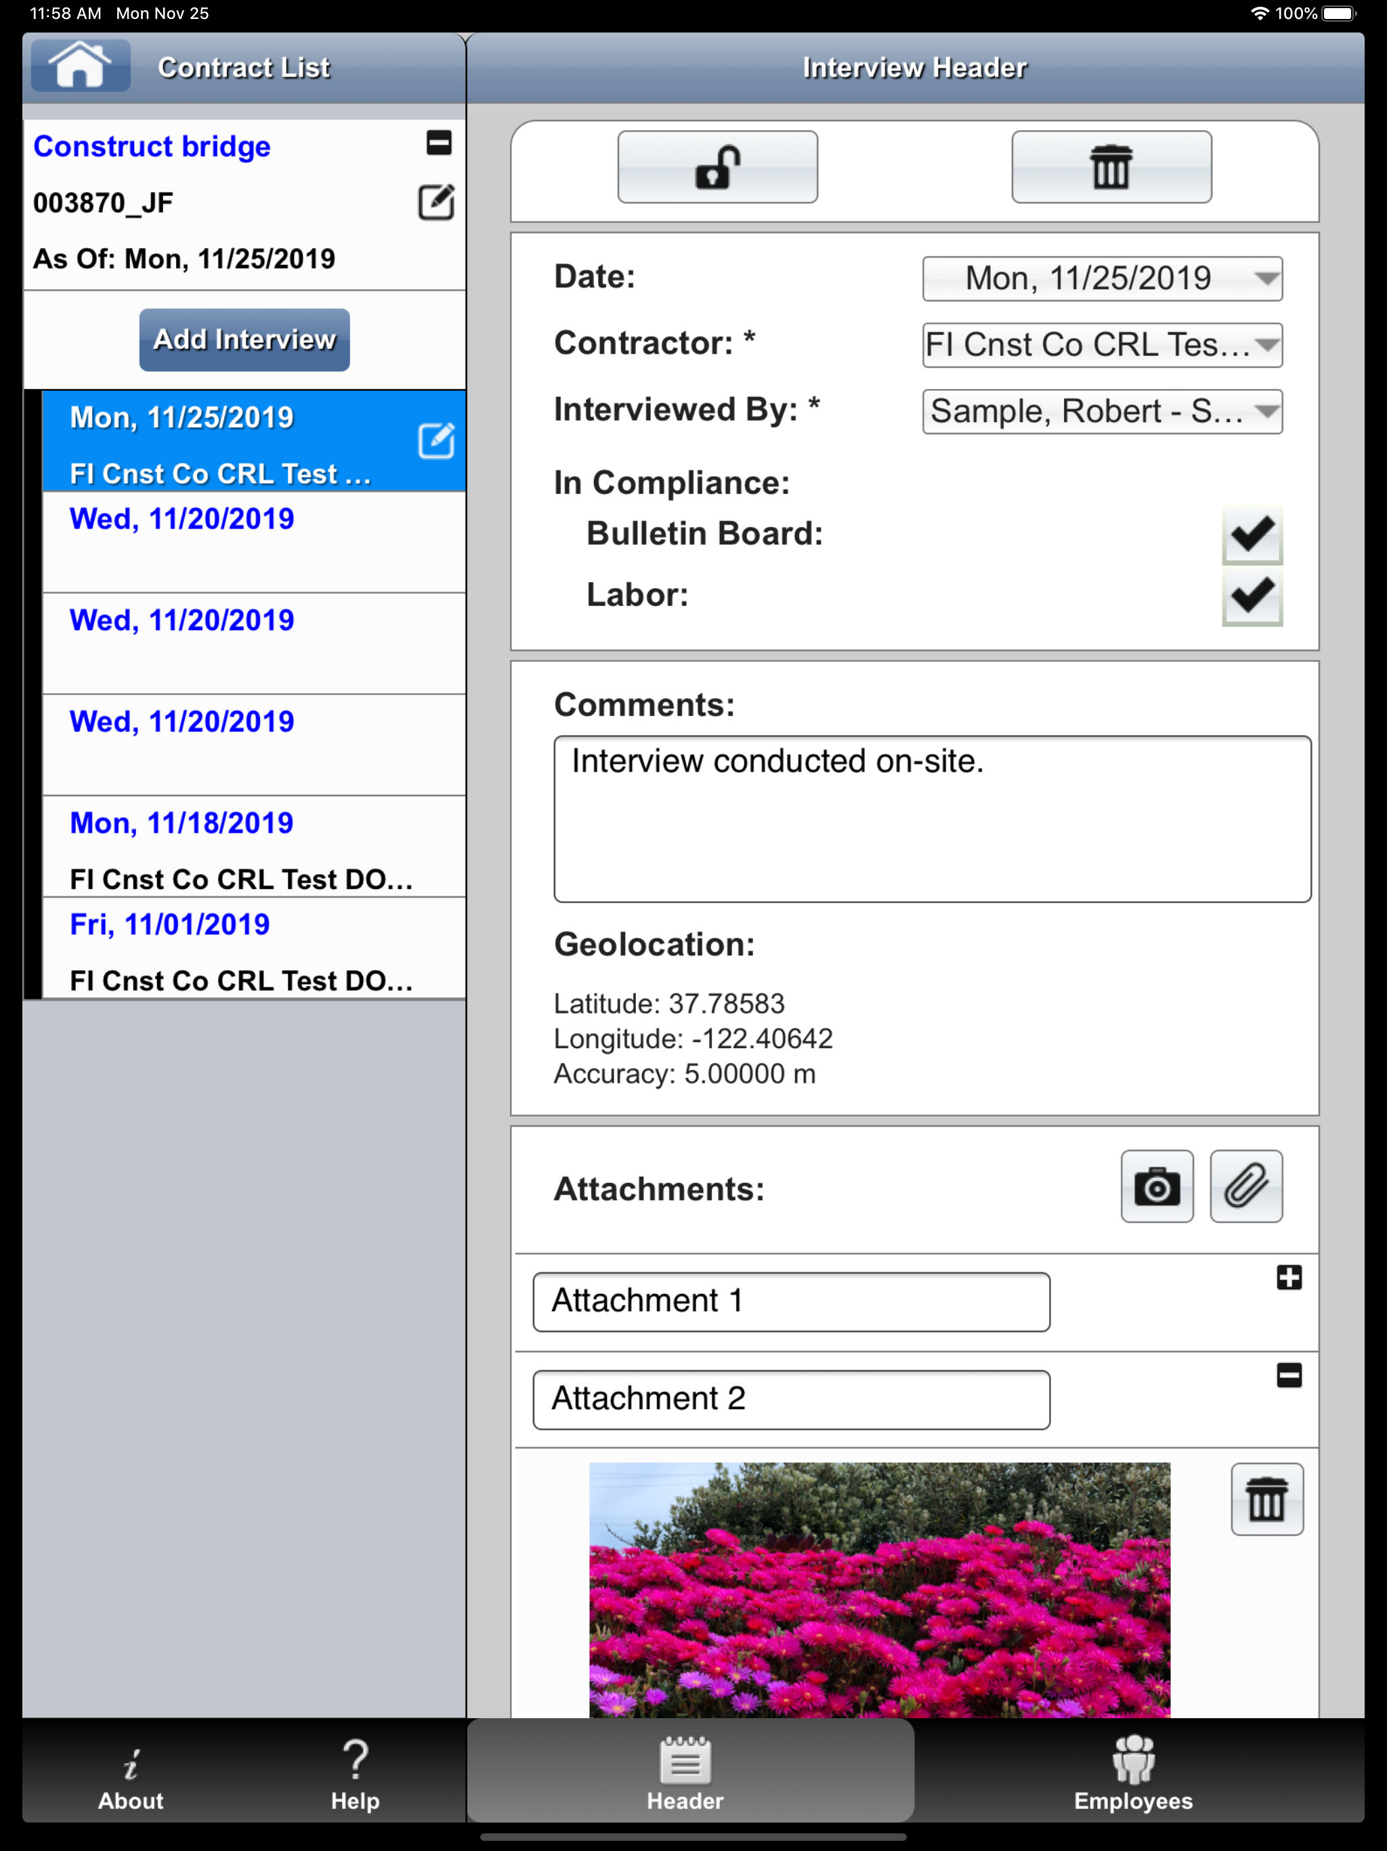Screen dimensions: 1387x1851
Task: Tap the flower photo thumbnail
Action: 879,1590
